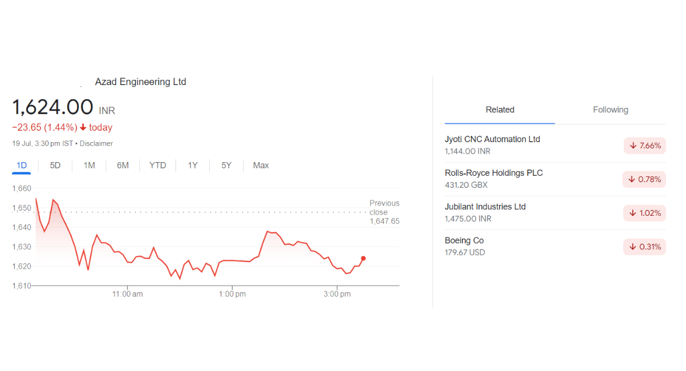Click the 0.31% down change badge
Viewport: 686px width, 371px height.
click(x=645, y=247)
